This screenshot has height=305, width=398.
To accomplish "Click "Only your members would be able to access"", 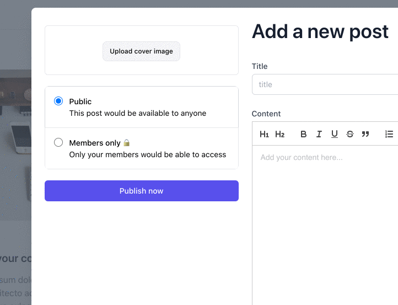I will click(148, 155).
